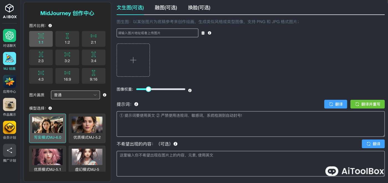Choose 虚幻模式MJ-5 model

point(87,159)
